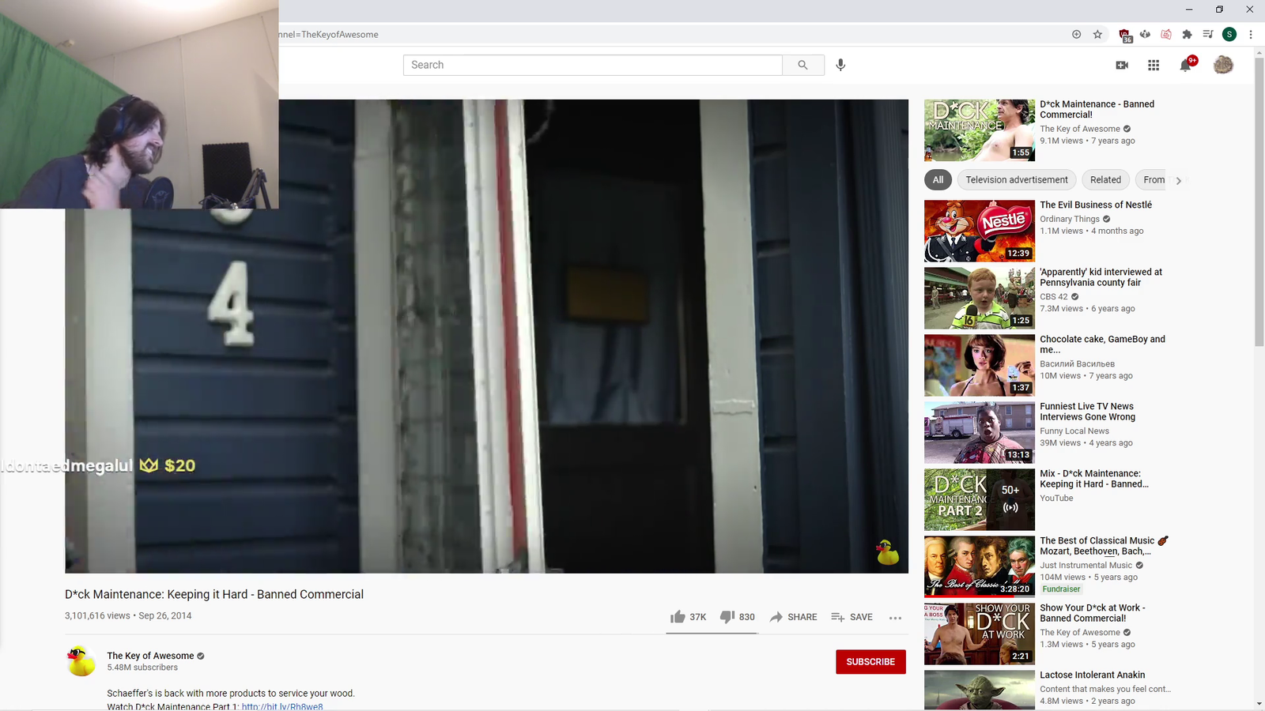Click the install/plus icon in the address bar
The width and height of the screenshot is (1265, 711).
pos(1076,34)
